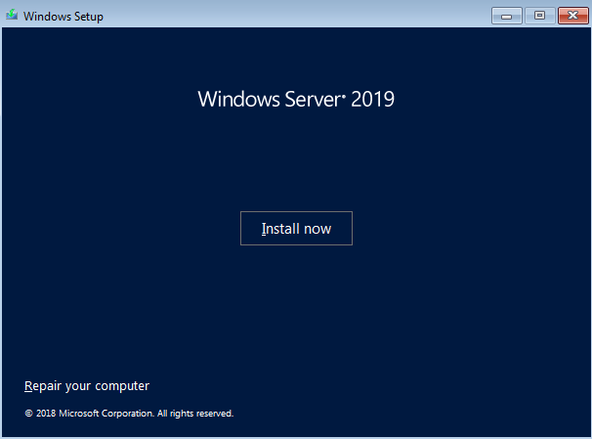Minimize the Windows Setup window
This screenshot has width=592, height=439.
507,16
